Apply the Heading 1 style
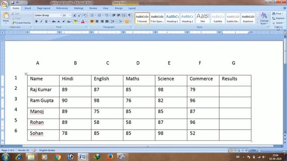This screenshot has height=161, width=287. pos(172,18)
